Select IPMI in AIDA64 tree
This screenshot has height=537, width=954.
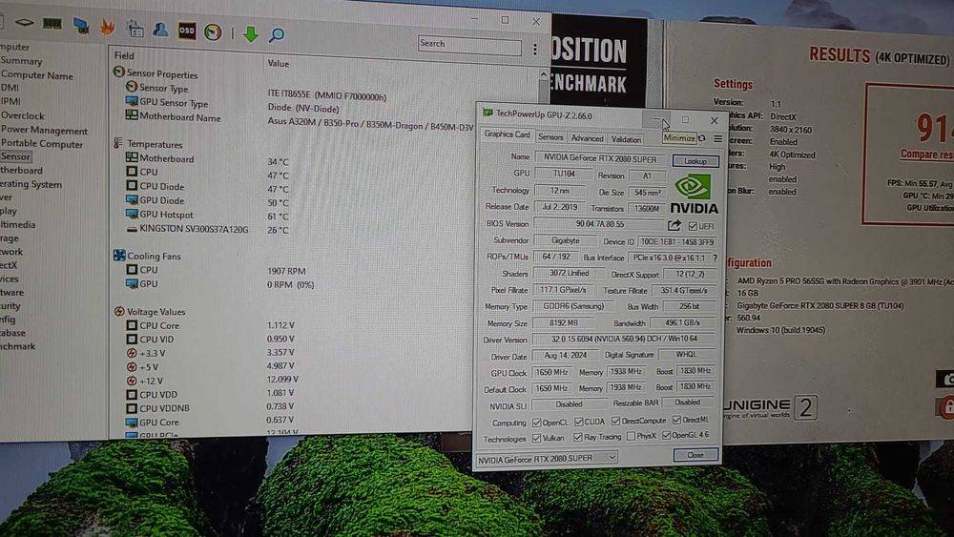(10, 101)
